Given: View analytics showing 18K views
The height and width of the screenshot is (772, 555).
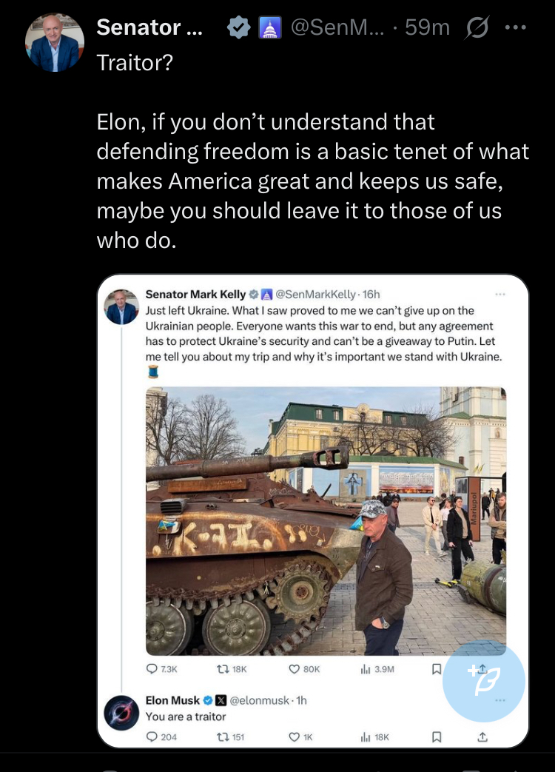Looking at the screenshot, I should 365,736.
